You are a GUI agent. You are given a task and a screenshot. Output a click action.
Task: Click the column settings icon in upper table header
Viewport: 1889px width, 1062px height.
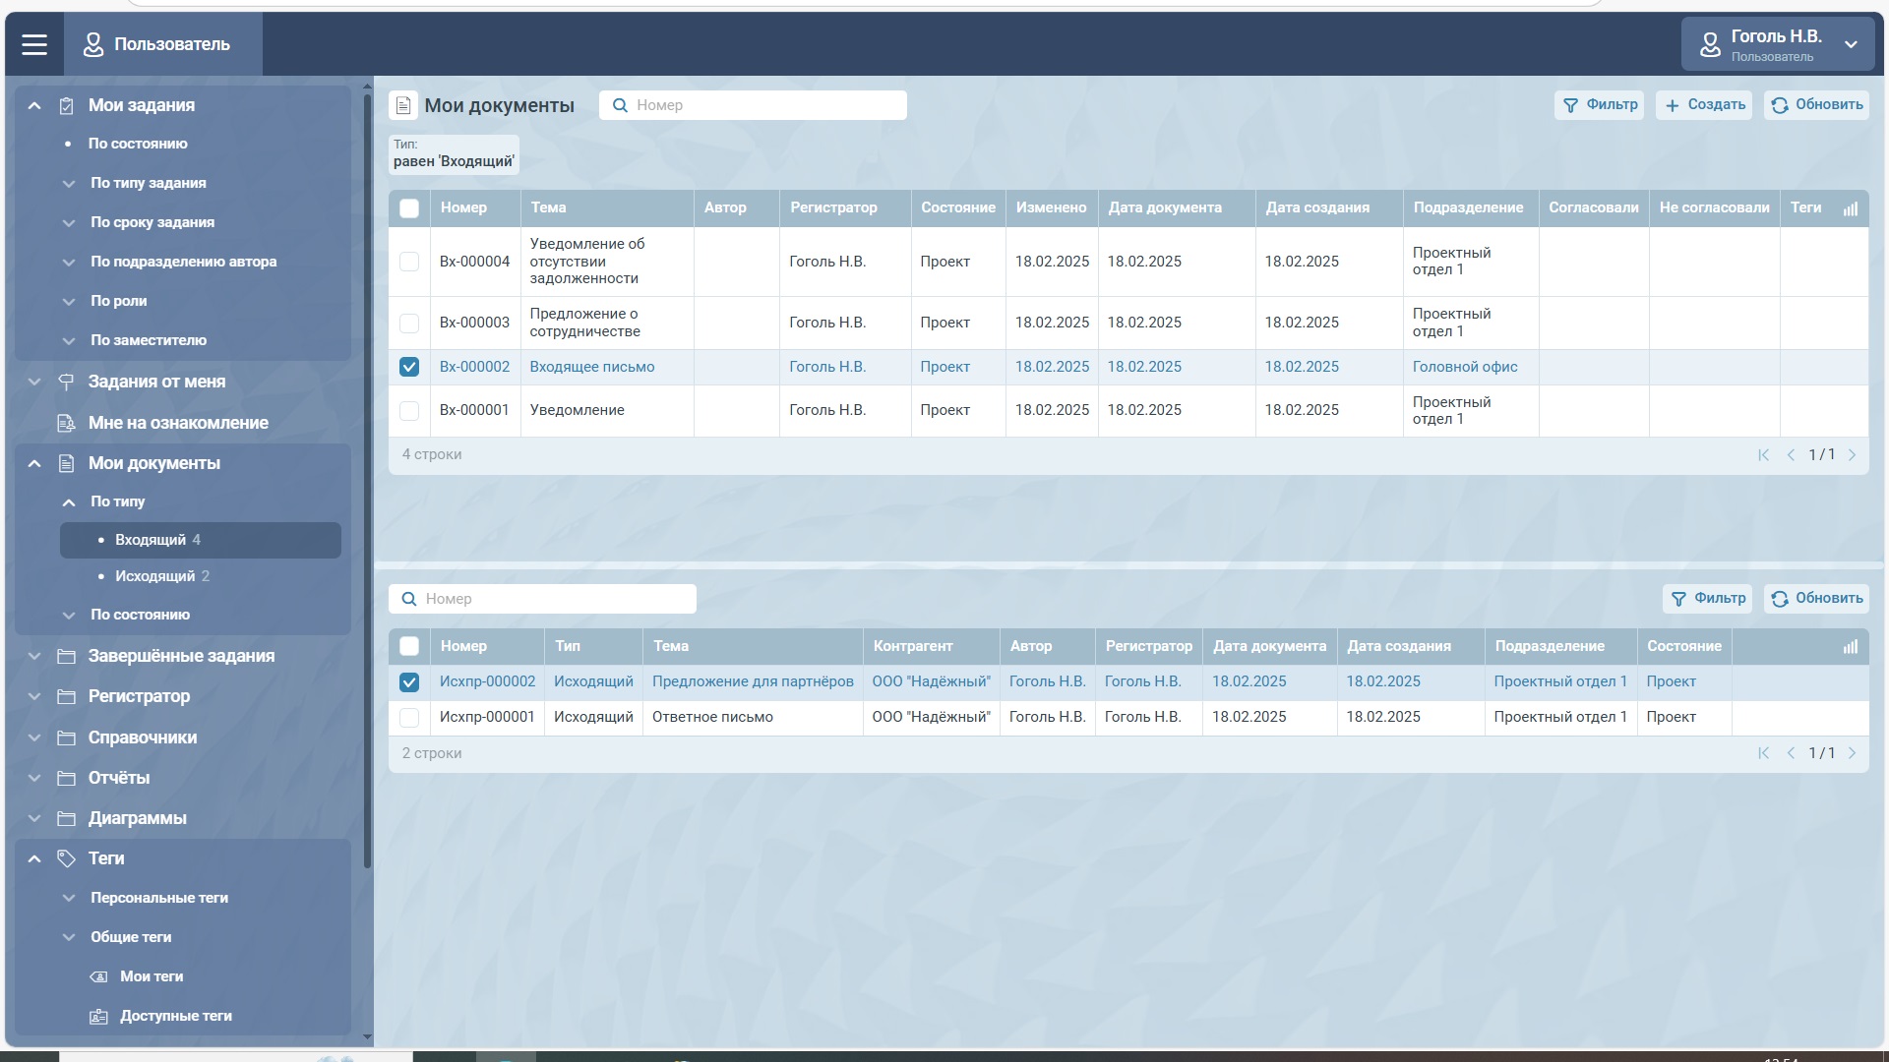(1850, 208)
